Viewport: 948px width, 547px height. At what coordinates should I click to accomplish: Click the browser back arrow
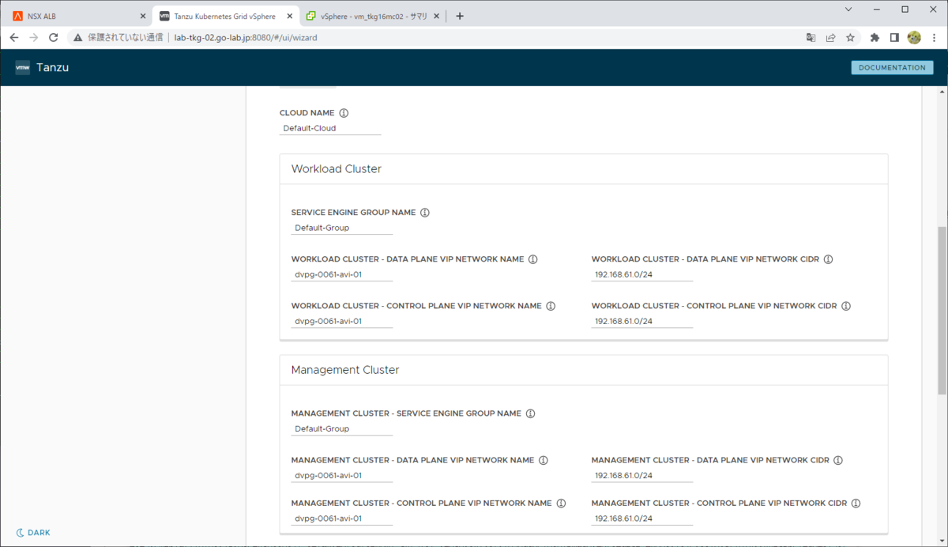point(14,37)
